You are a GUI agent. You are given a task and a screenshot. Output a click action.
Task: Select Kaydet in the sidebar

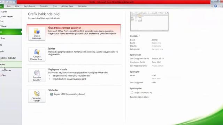4,12
